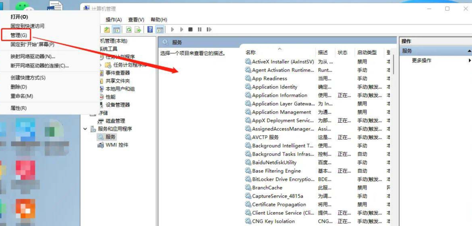This screenshot has width=472, height=226.
Task: Click the 服务和应用程序 node icon
Action: [93, 129]
